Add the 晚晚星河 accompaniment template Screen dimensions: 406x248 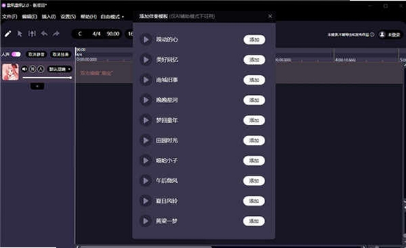254,100
